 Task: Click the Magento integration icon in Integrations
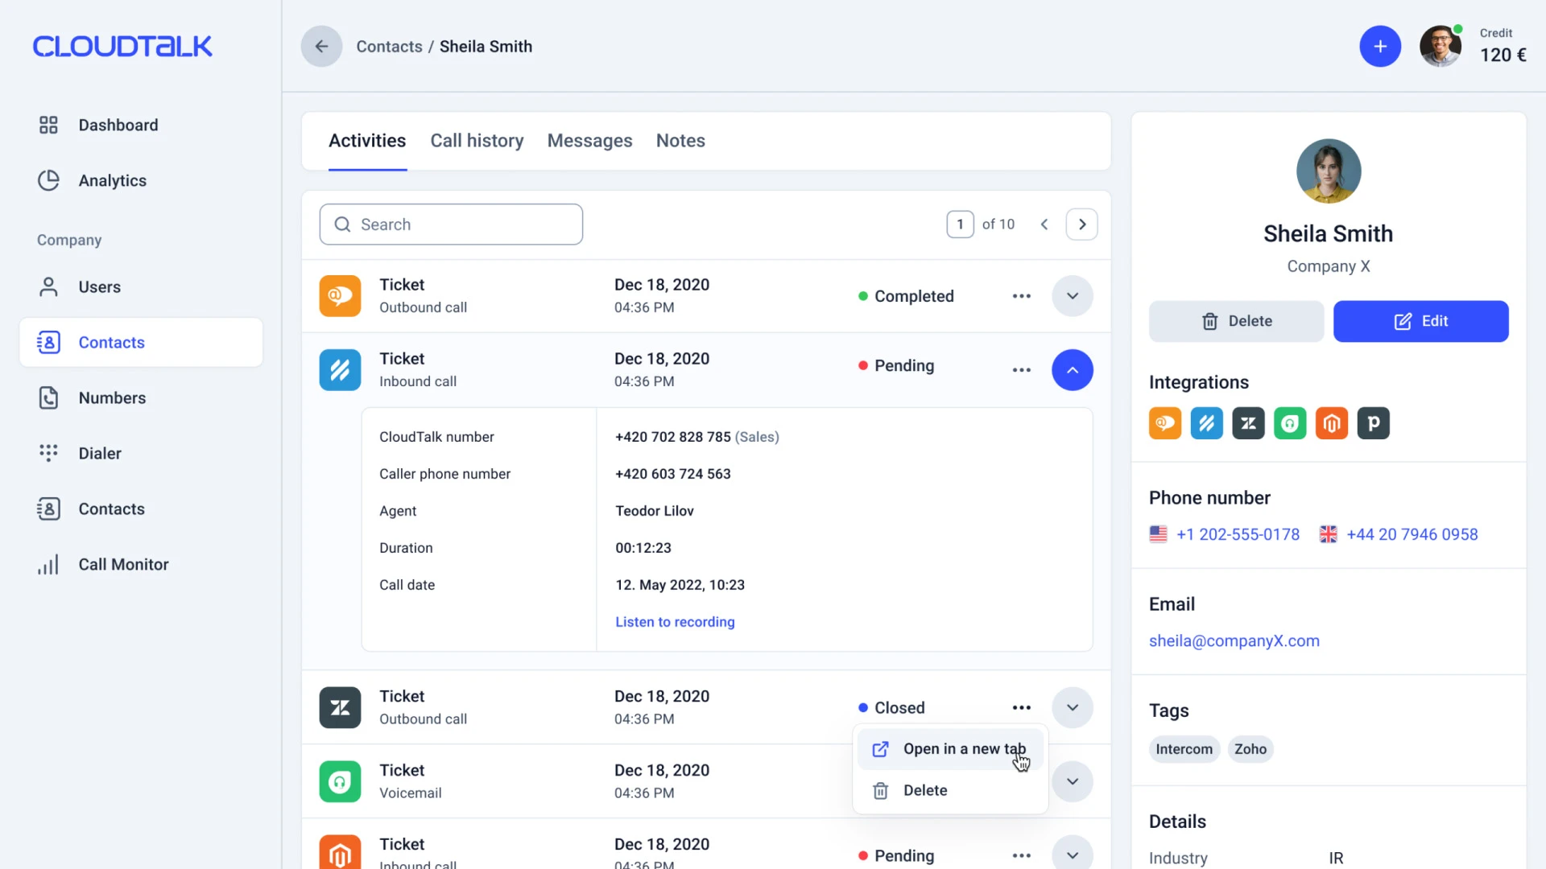tap(1331, 423)
